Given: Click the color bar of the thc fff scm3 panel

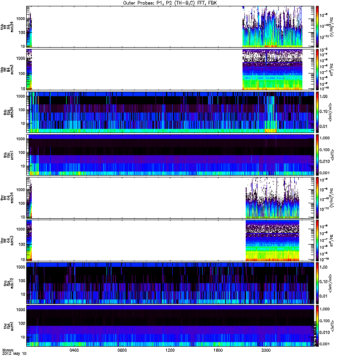Looking at the screenshot, I should tap(317, 240).
